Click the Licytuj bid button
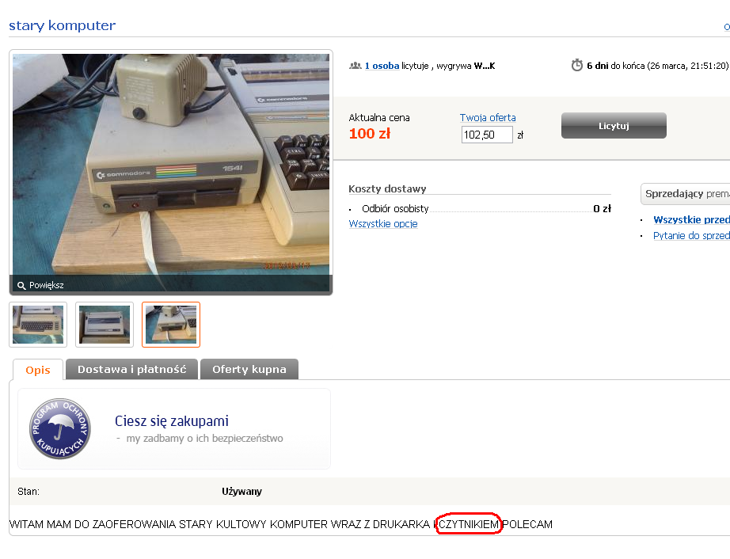 [614, 126]
